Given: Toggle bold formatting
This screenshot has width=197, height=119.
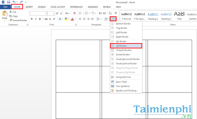Looking at the screenshot, I should tap(32, 19).
